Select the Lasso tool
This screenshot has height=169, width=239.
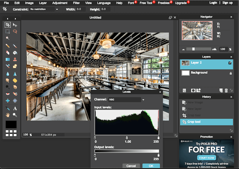(15, 32)
